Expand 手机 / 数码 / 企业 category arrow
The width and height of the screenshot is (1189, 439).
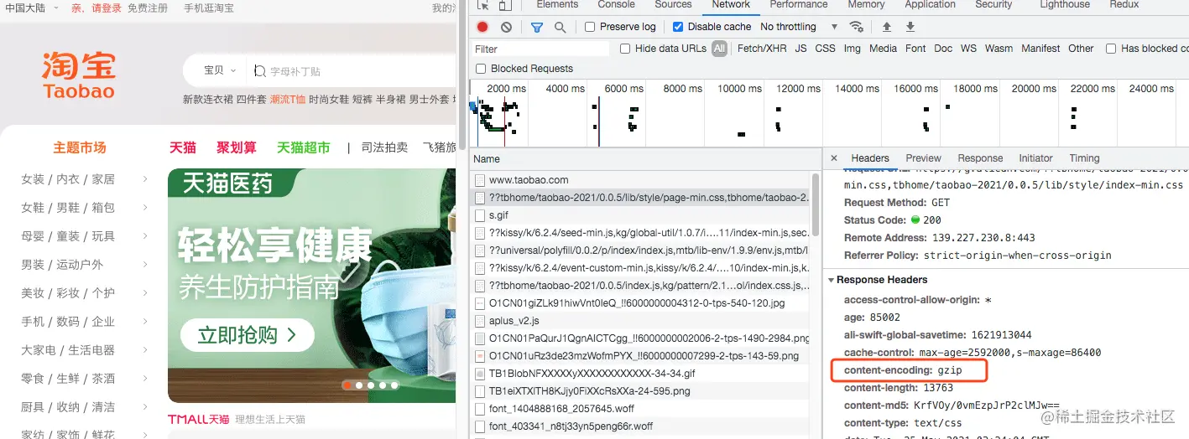[x=145, y=322]
